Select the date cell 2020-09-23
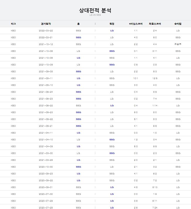 pos(46,174)
